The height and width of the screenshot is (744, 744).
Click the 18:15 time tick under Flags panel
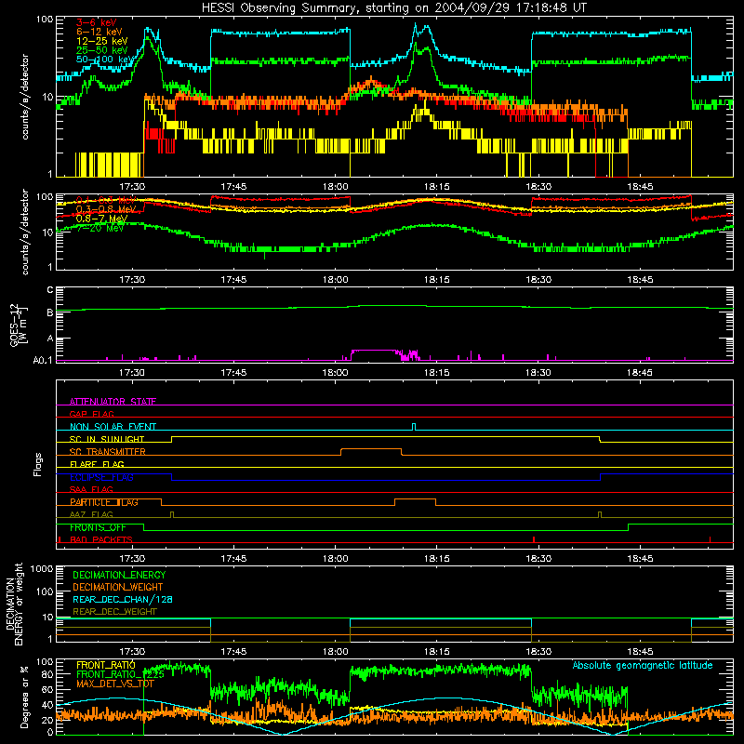[x=436, y=559]
